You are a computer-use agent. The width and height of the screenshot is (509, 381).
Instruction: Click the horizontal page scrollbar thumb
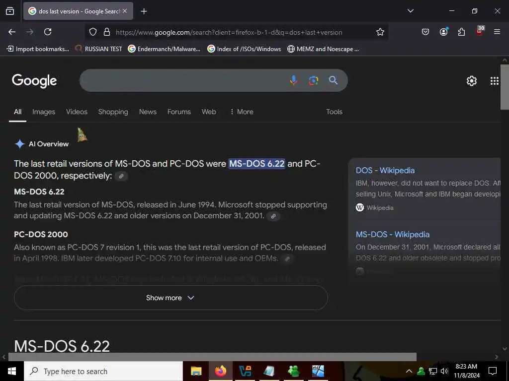point(212,357)
